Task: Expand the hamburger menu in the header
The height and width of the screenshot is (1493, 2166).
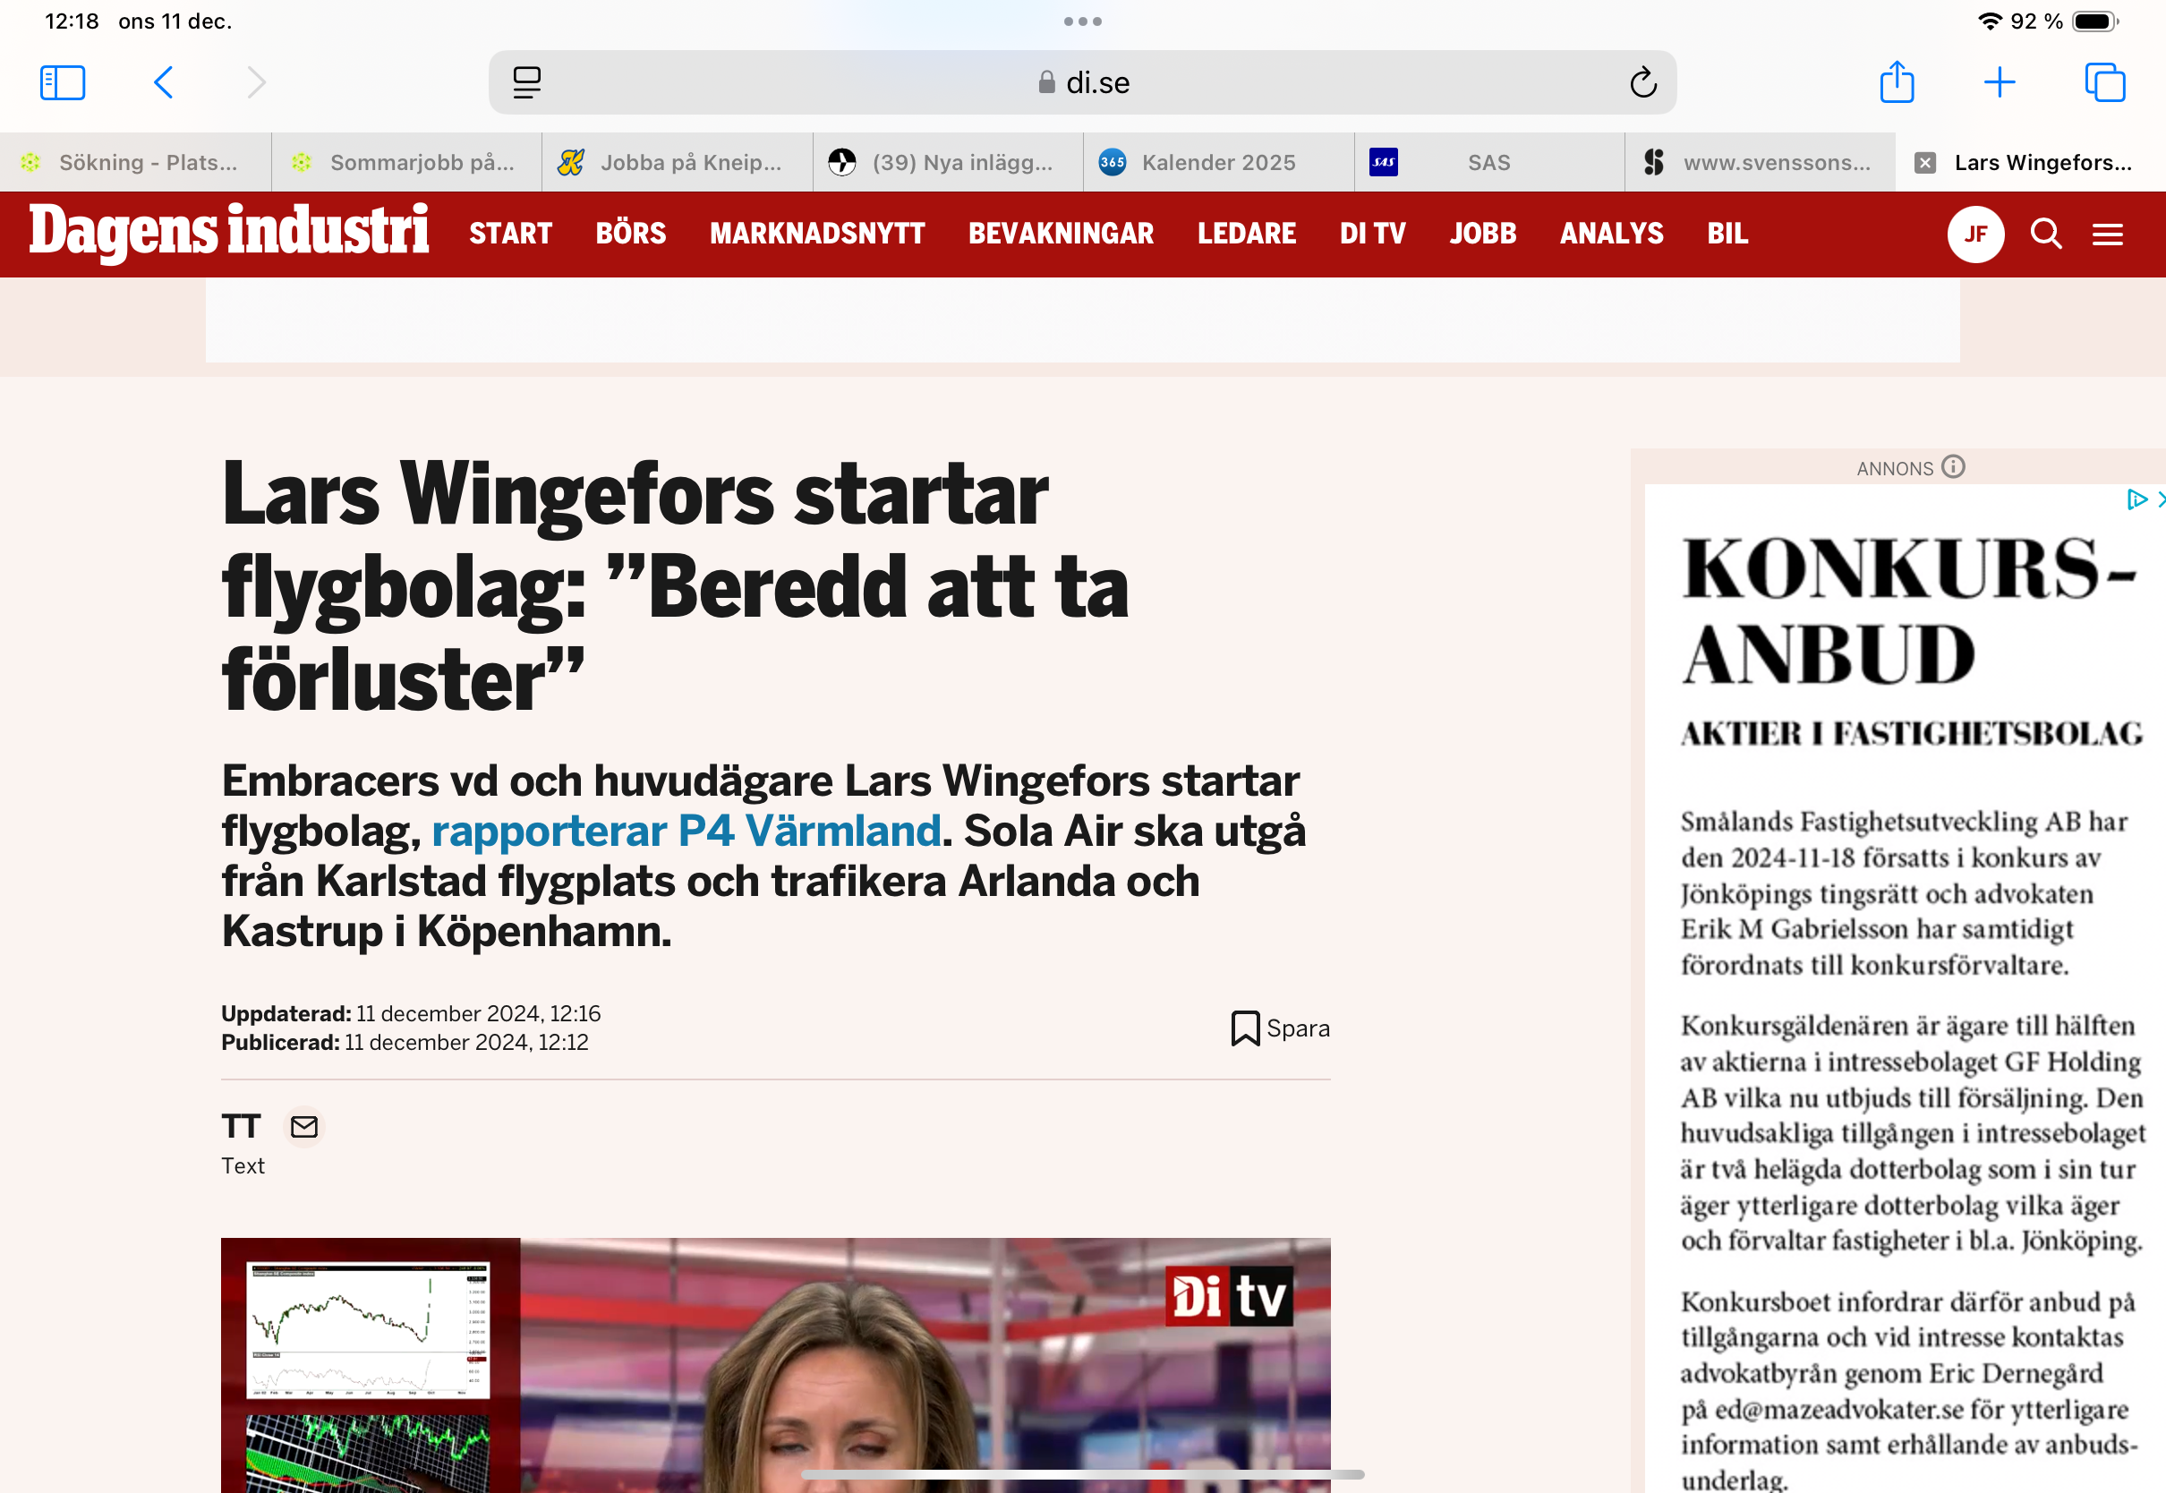Action: pos(2107,234)
